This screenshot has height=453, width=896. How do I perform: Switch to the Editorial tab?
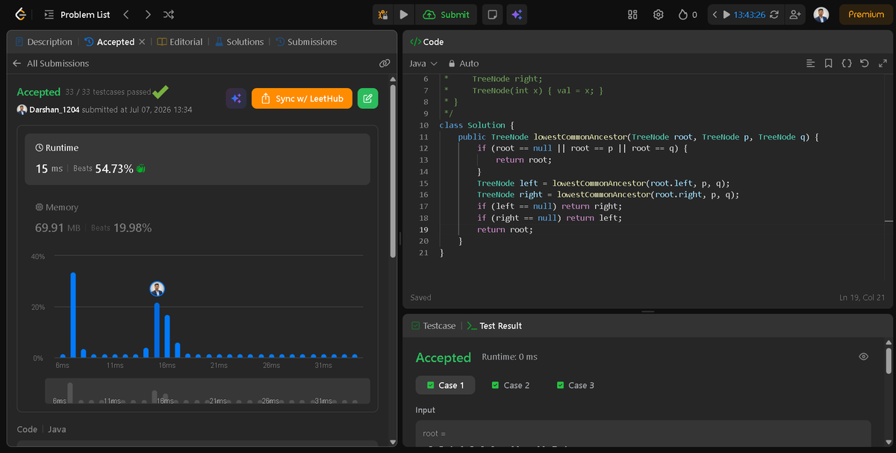pyautogui.click(x=180, y=42)
